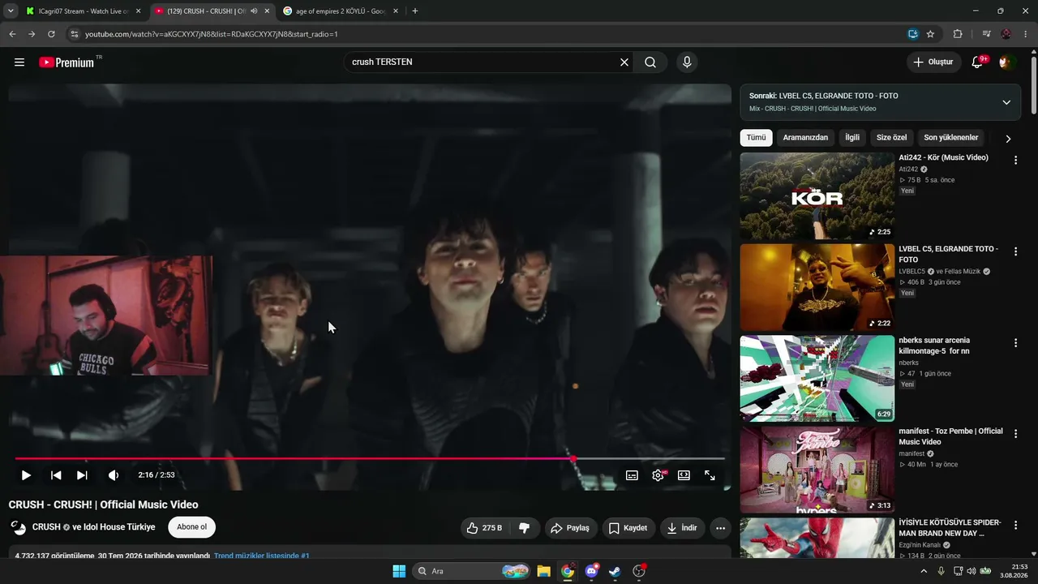Open options for Ati242 Kör video

pos(1015,161)
